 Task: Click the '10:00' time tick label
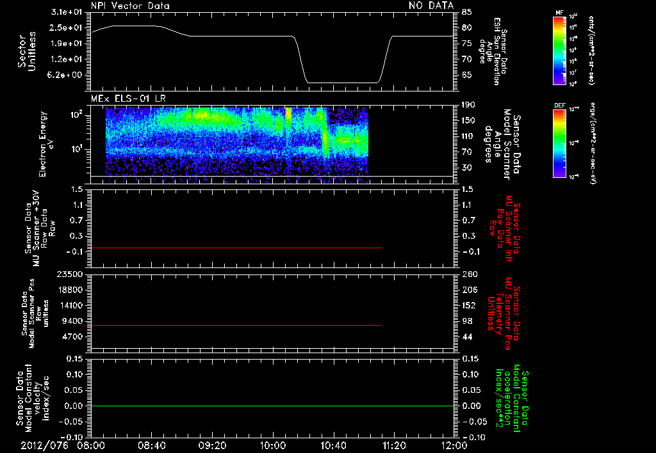click(x=273, y=445)
